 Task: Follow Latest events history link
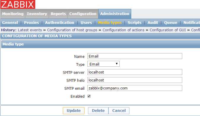tap(30, 30)
